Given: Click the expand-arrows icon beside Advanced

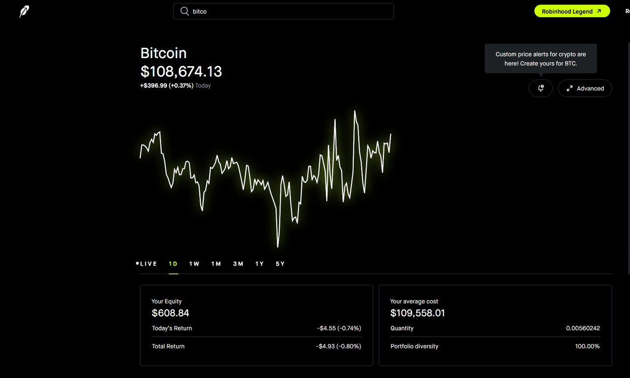Looking at the screenshot, I should [570, 88].
